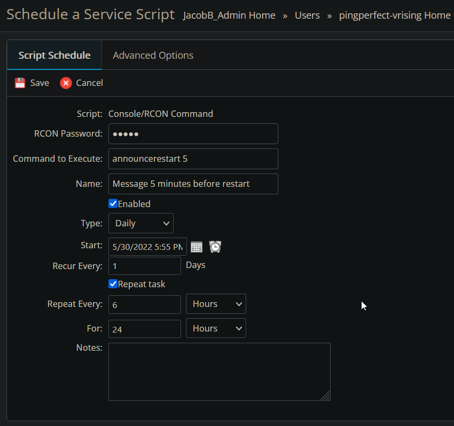Switch to the Advanced Options tab

[x=153, y=56]
